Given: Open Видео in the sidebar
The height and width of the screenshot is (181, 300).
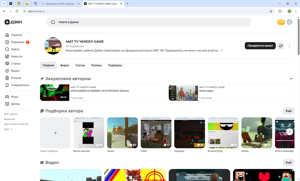Looking at the screenshot, I should [x=12, y=71].
